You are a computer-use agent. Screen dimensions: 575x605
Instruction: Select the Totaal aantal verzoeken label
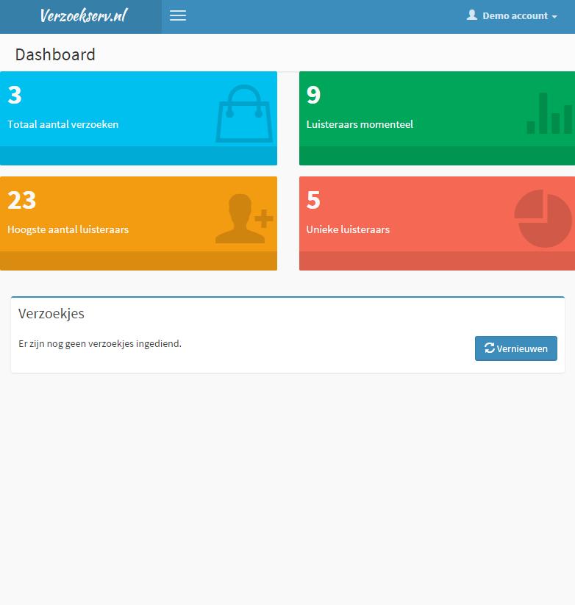(x=63, y=124)
